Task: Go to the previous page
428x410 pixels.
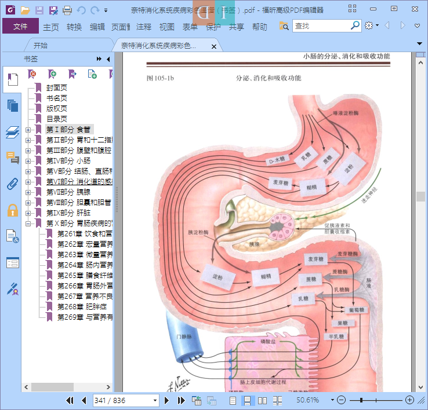Action: pyautogui.click(x=84, y=401)
